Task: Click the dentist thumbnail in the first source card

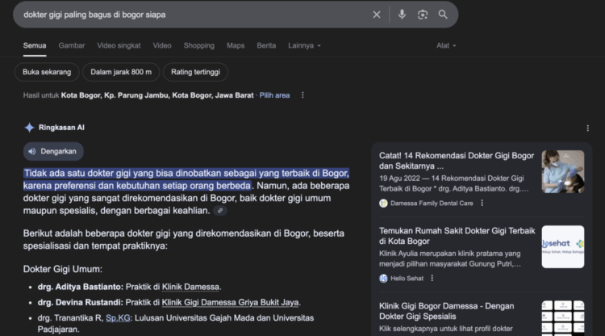Action: tap(562, 171)
